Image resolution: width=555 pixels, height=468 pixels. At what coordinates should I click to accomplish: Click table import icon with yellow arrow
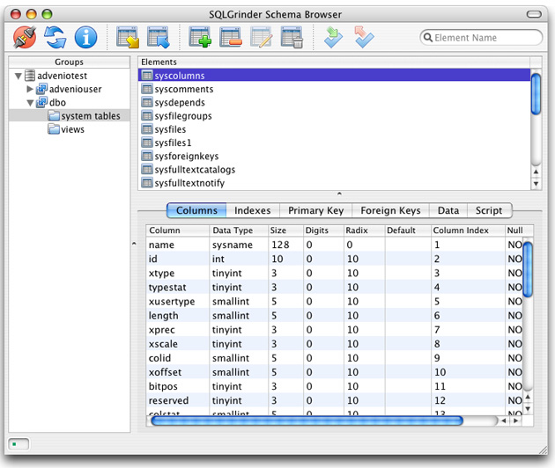(x=128, y=37)
